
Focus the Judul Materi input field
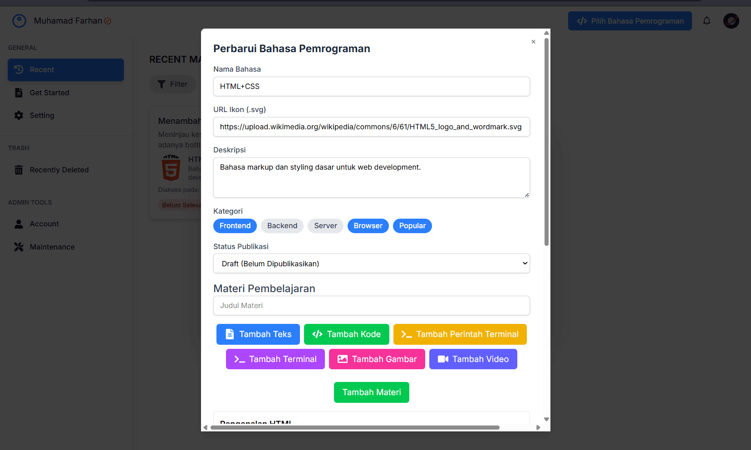coord(371,306)
